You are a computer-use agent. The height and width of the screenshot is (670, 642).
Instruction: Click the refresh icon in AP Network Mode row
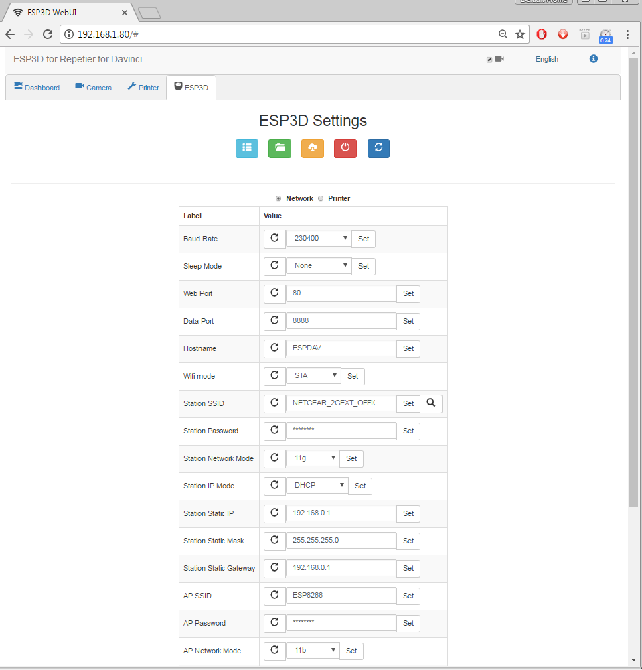click(274, 651)
